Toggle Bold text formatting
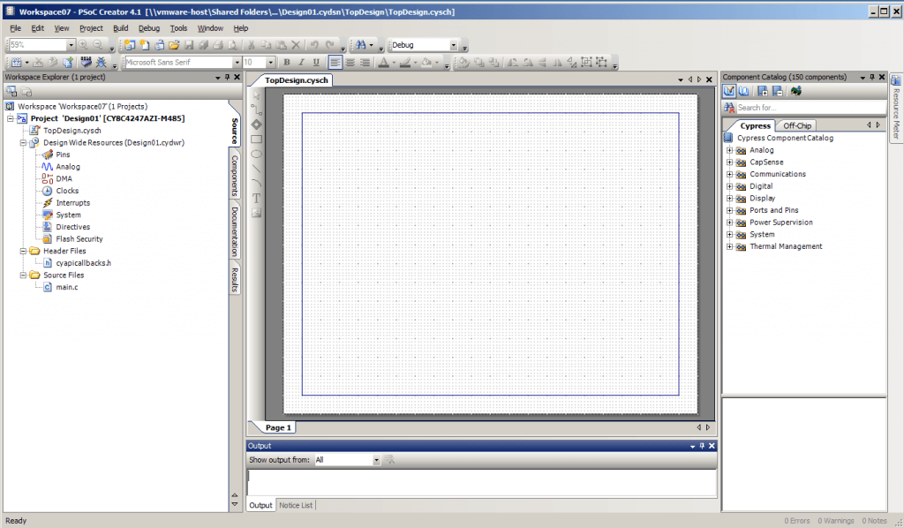This screenshot has height=528, width=904. pyautogui.click(x=287, y=63)
